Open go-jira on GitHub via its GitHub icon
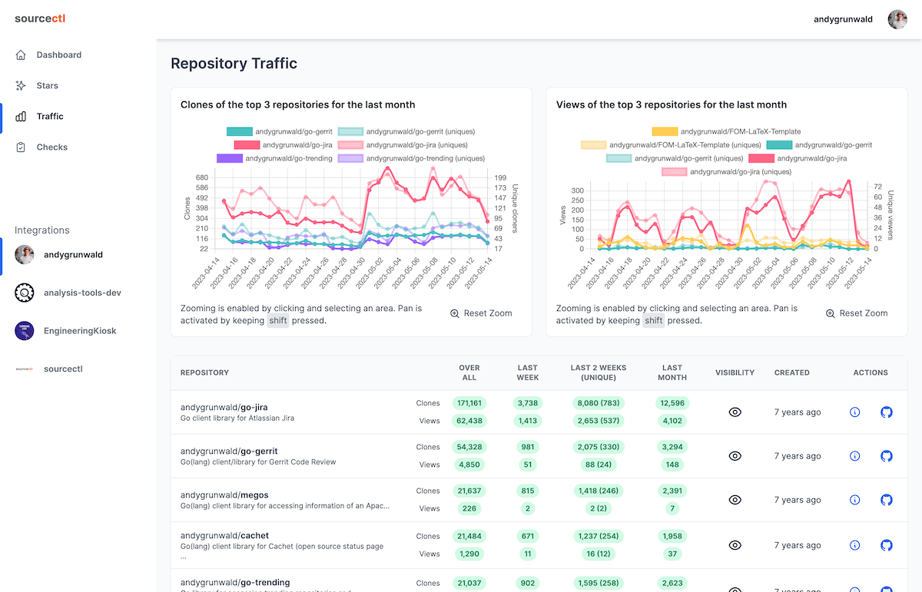 pos(886,412)
